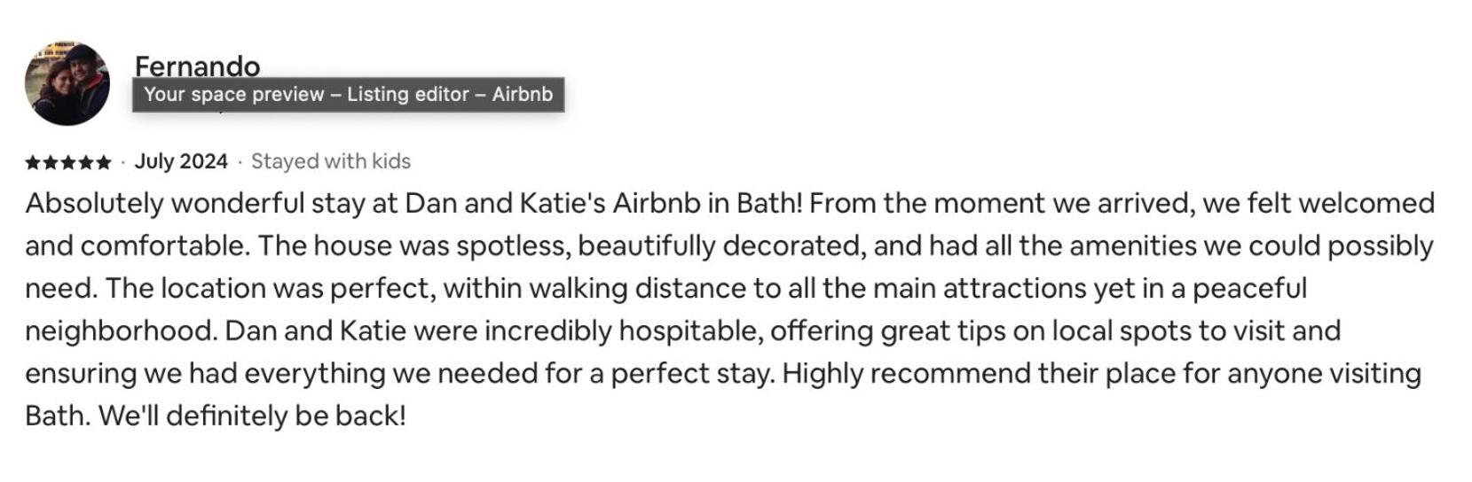This screenshot has width=1472, height=482.
Task: Click the first star of the rating
Action: (33, 162)
